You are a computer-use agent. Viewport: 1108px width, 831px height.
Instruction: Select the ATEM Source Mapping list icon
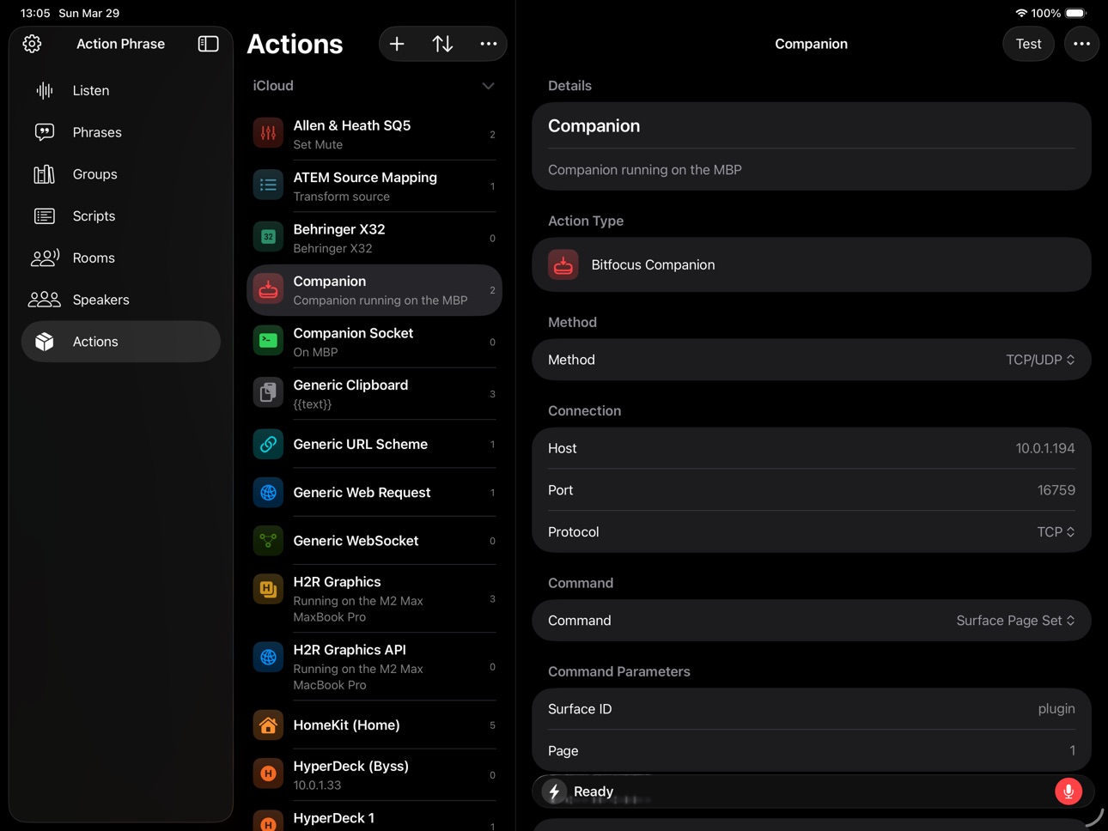point(268,185)
